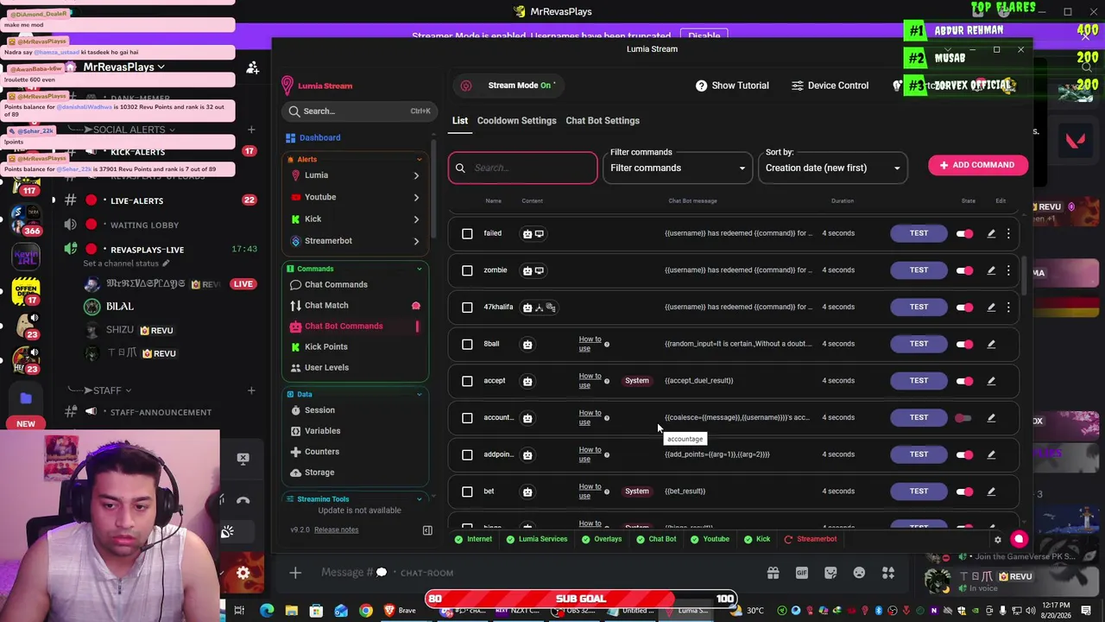Open the Discord sticker picker
Screen dimensions: 1105x622
click(x=830, y=573)
